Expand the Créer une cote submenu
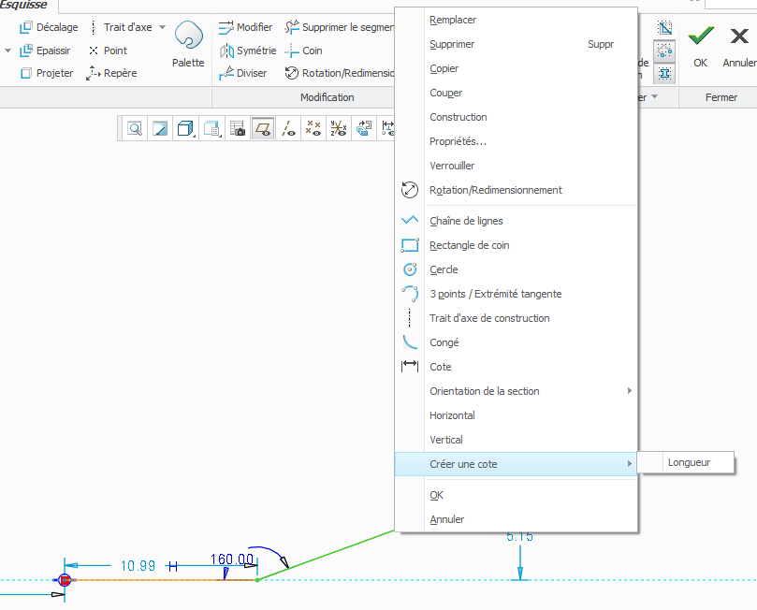757x610 pixels. (x=517, y=464)
